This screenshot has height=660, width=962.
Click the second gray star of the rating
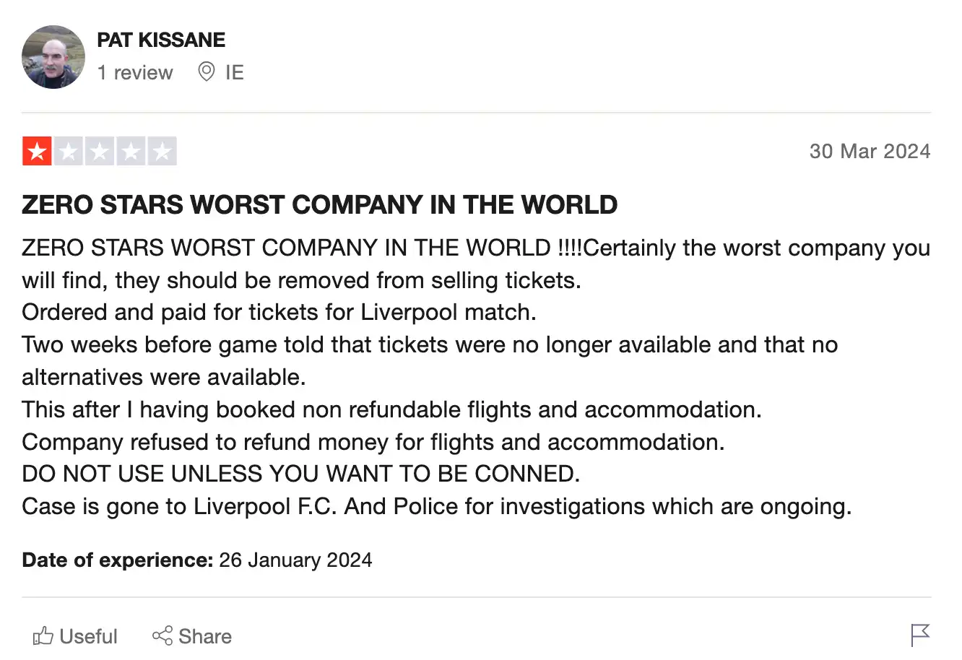[69, 151]
